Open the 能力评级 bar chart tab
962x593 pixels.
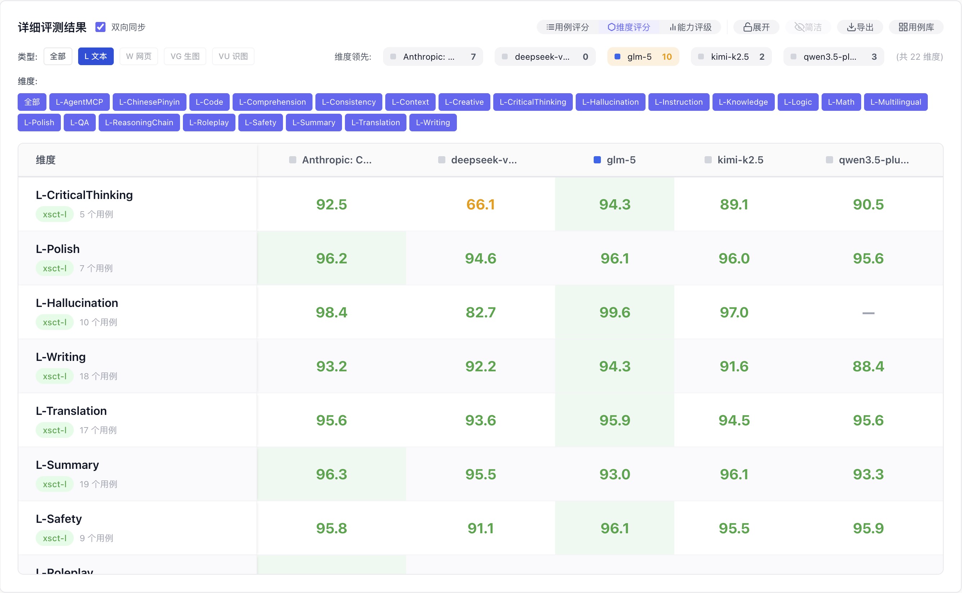coord(691,27)
